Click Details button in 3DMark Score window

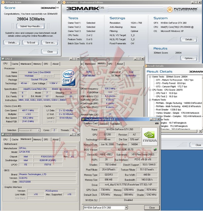(12, 43)
